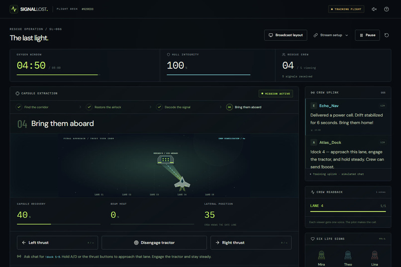The width and height of the screenshot is (401, 267).
Task: Click the escape capsule in the viewport
Action: [166, 160]
